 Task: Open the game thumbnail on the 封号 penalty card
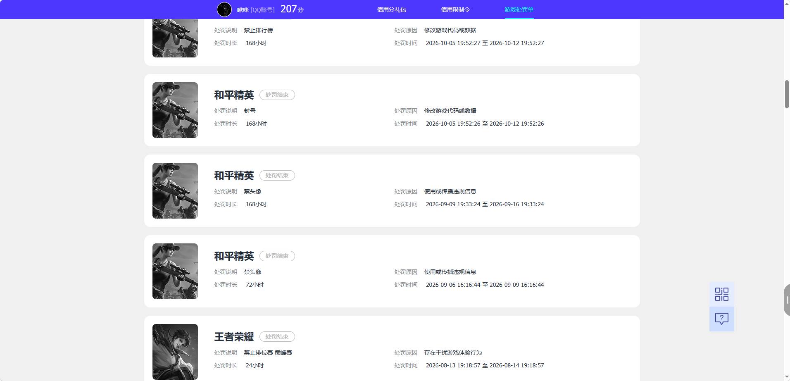click(175, 110)
